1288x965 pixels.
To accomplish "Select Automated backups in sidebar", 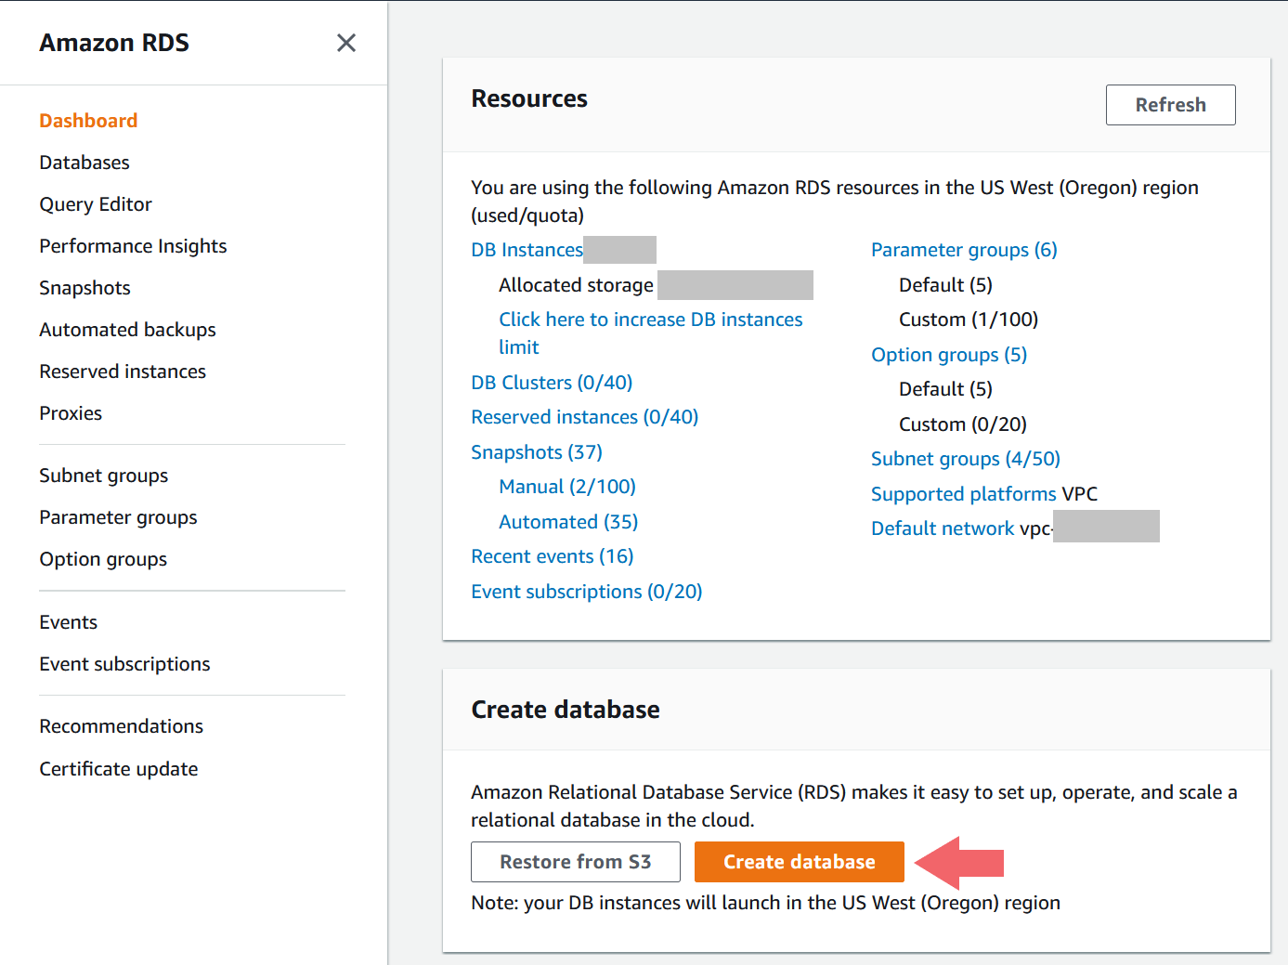I will click(127, 330).
